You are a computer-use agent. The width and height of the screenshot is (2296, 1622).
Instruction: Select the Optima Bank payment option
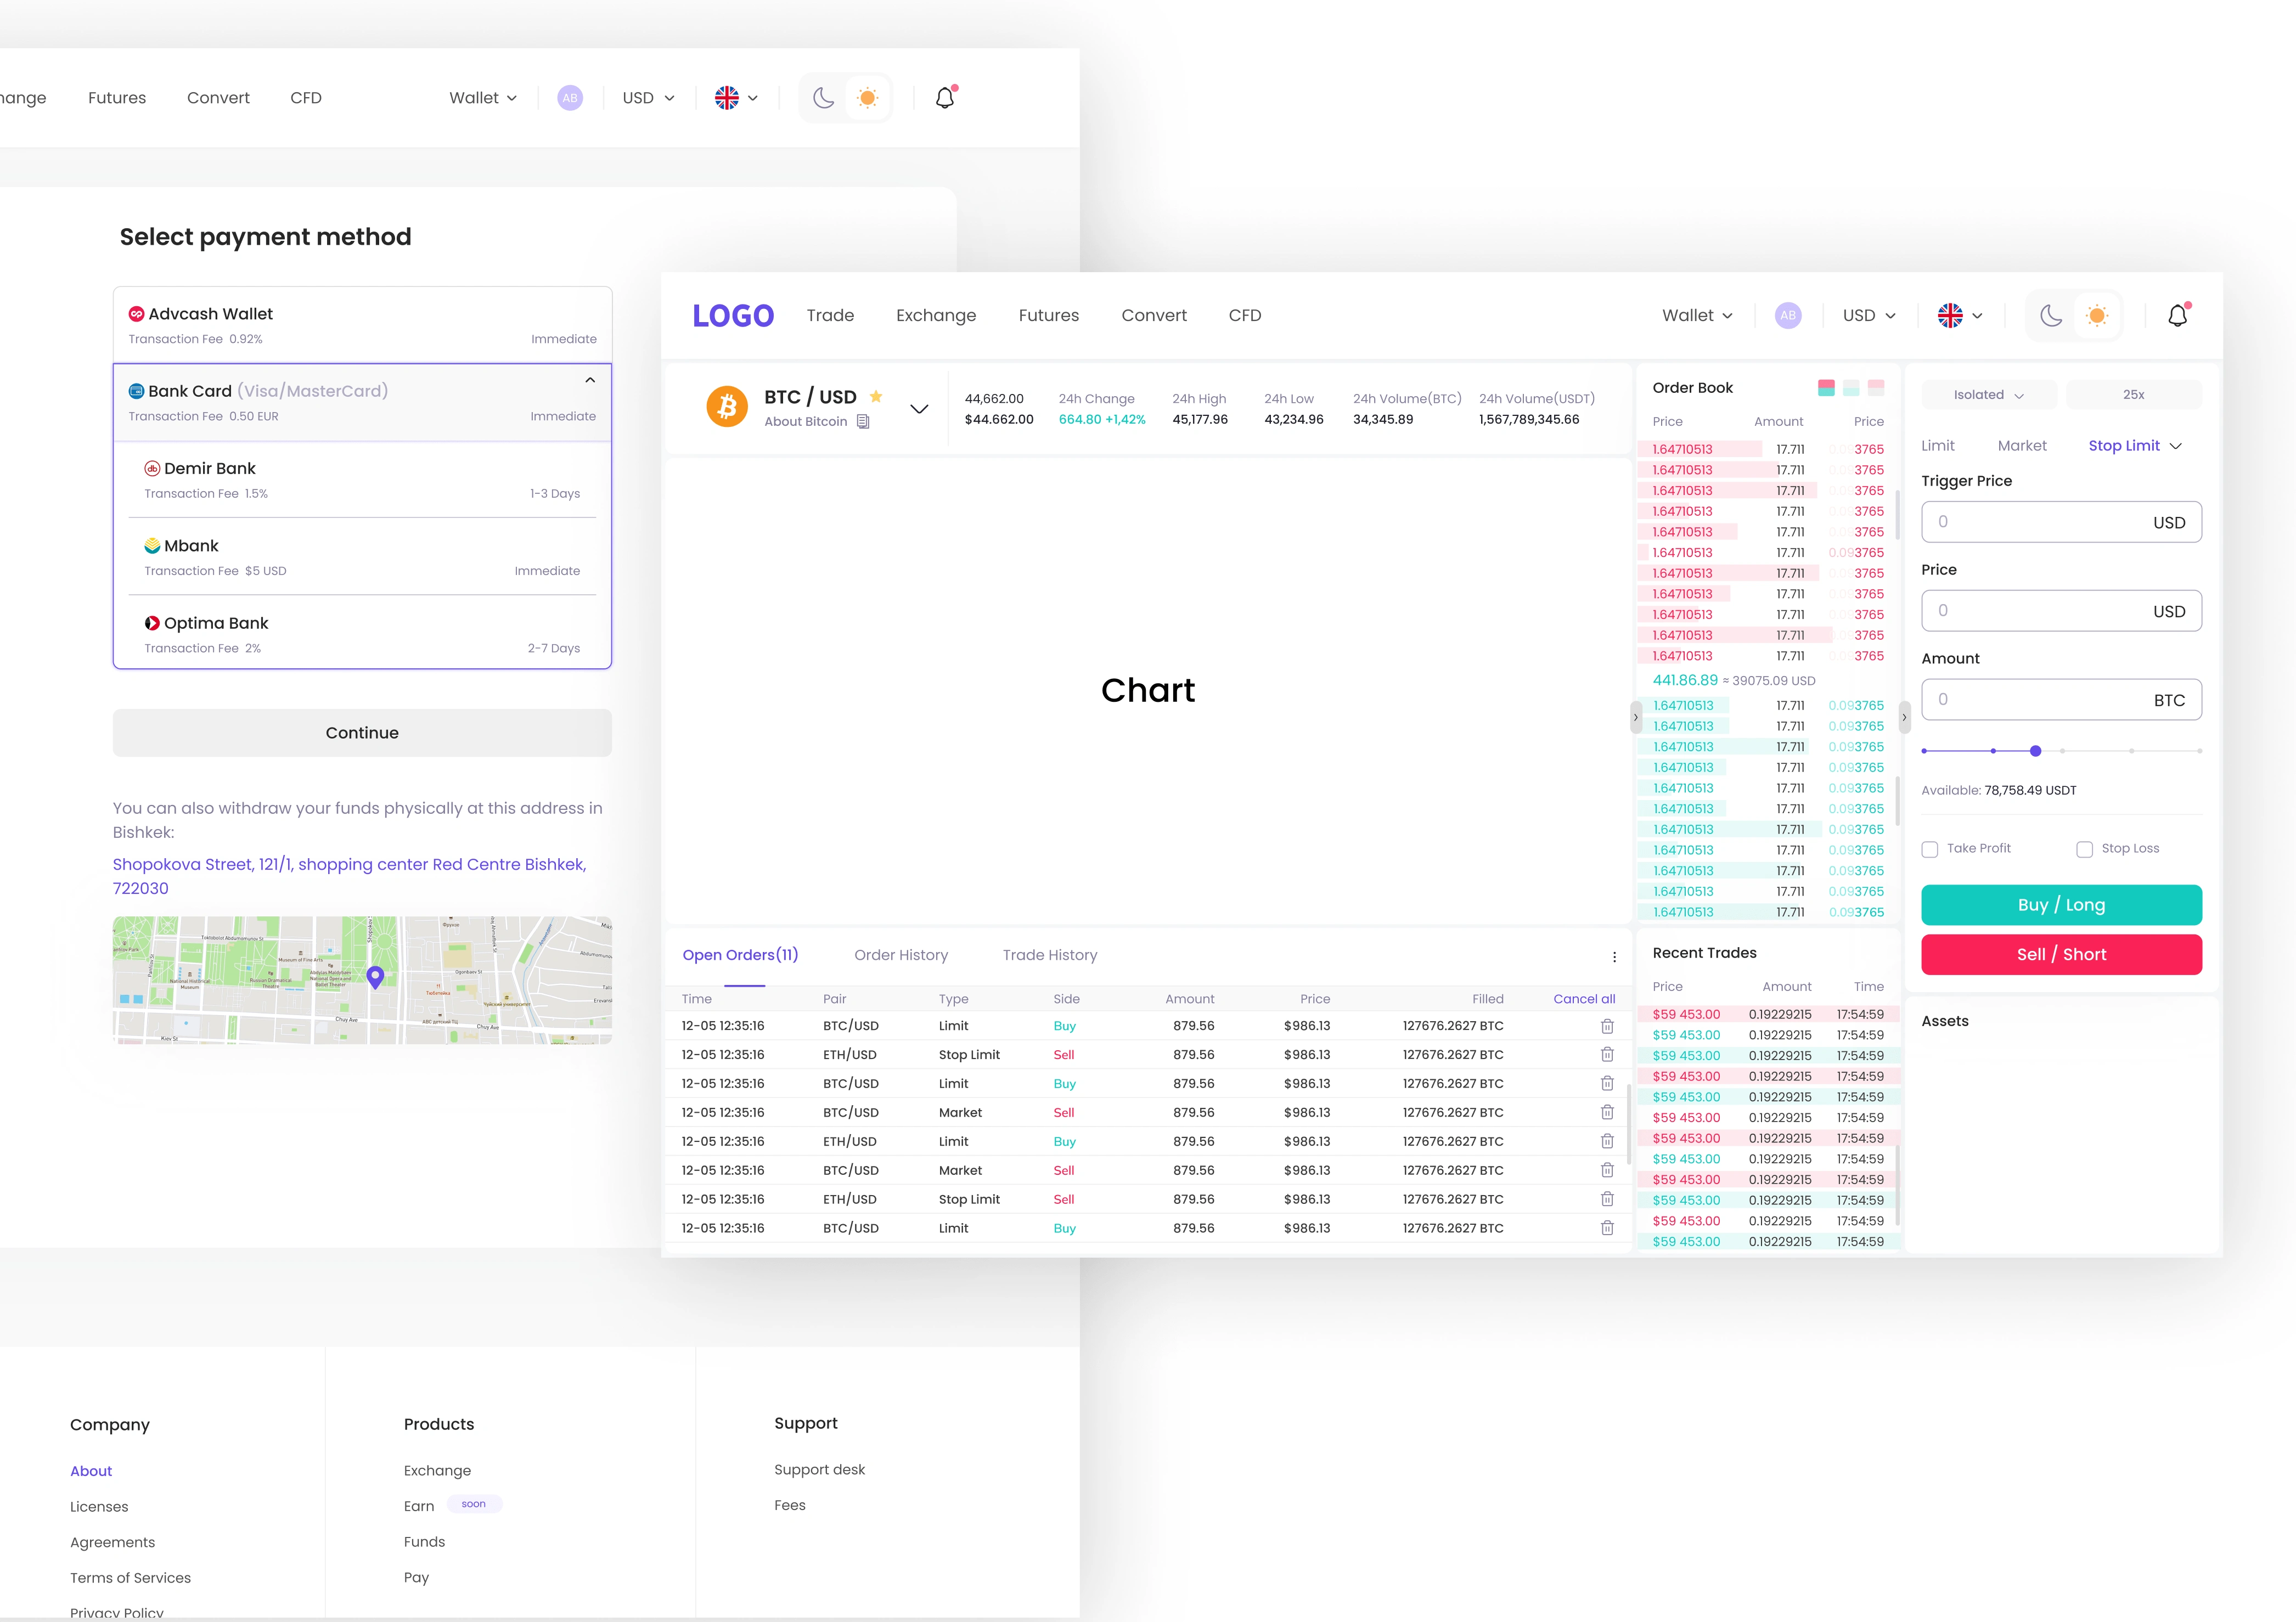tap(362, 634)
